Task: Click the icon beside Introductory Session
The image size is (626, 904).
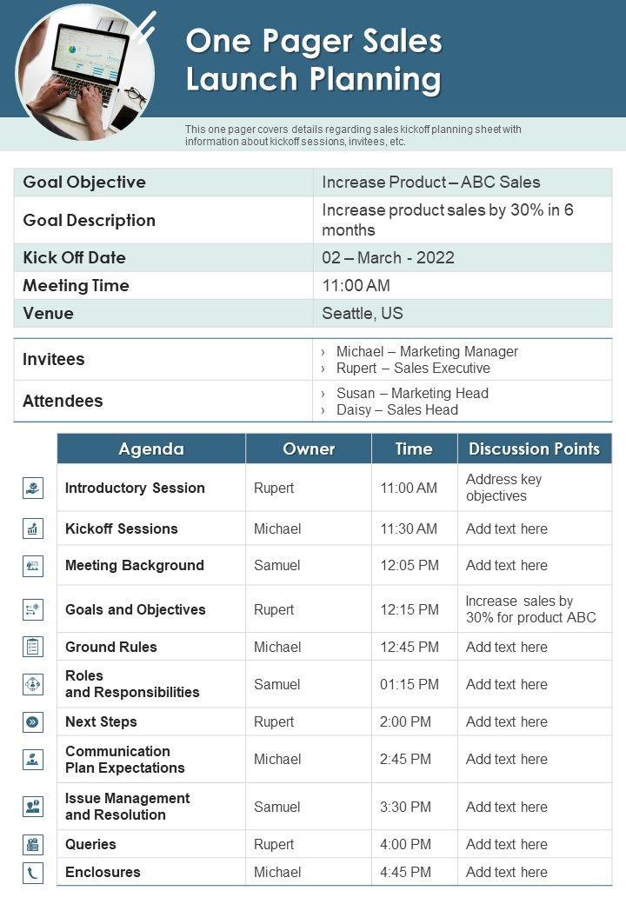Action: click(x=33, y=488)
